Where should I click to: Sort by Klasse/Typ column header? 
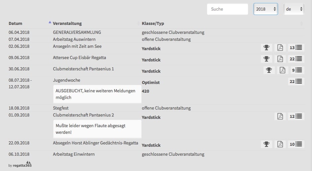[x=153, y=24]
